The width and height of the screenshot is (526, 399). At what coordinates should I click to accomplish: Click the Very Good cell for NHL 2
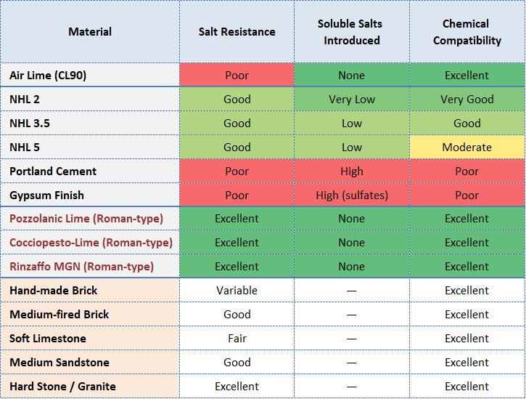click(x=467, y=100)
